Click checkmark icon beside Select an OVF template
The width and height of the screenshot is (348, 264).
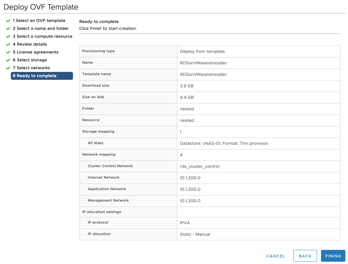tap(8, 21)
